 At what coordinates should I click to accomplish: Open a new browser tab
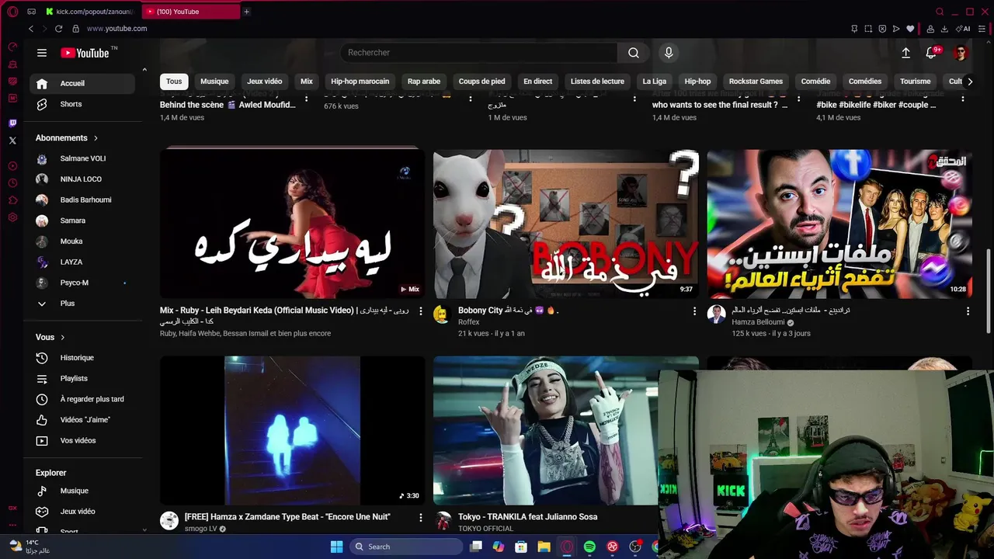pos(247,12)
